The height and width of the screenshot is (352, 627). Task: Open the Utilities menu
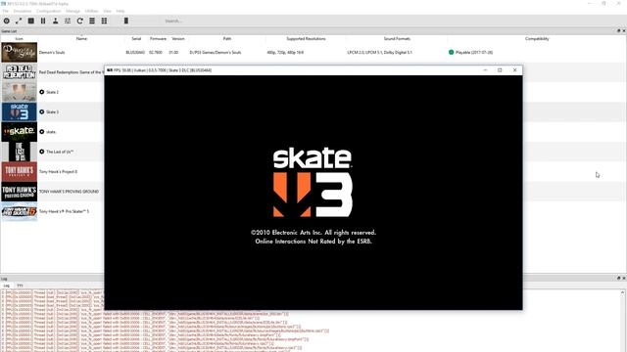(x=91, y=11)
